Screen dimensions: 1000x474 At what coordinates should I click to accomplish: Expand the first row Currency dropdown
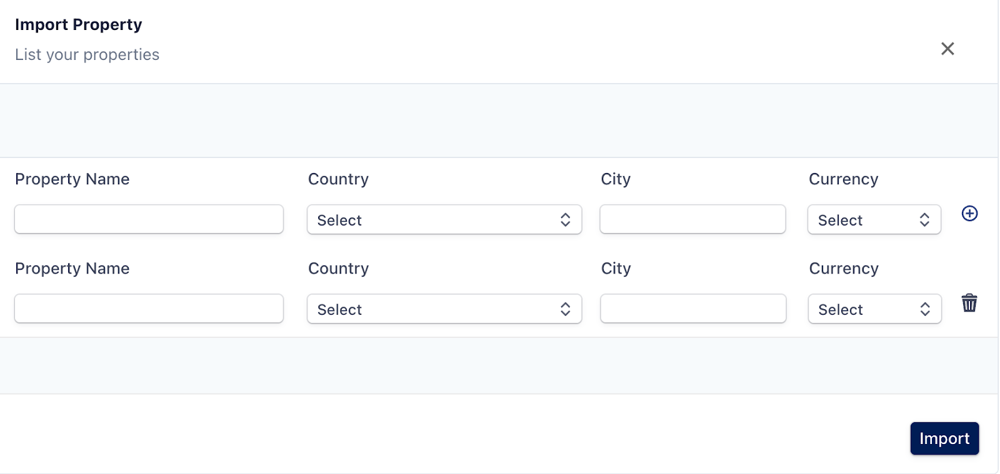pos(874,220)
